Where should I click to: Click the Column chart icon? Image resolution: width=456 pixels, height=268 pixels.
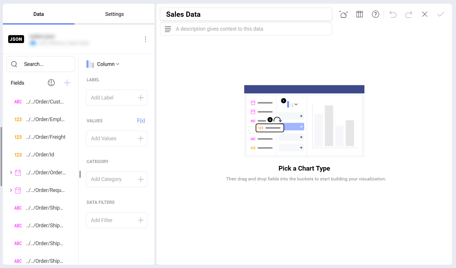click(x=90, y=64)
